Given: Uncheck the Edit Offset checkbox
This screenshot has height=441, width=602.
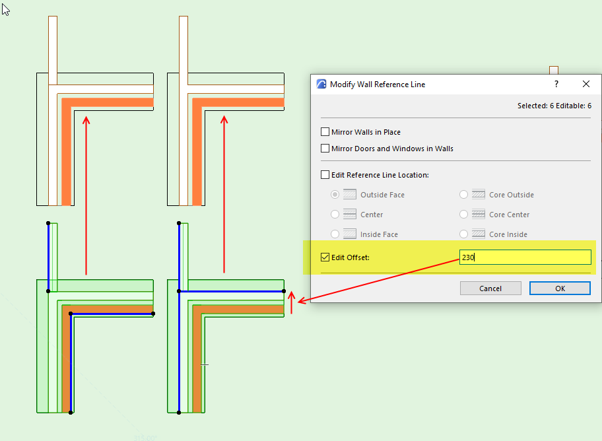Looking at the screenshot, I should [325, 257].
